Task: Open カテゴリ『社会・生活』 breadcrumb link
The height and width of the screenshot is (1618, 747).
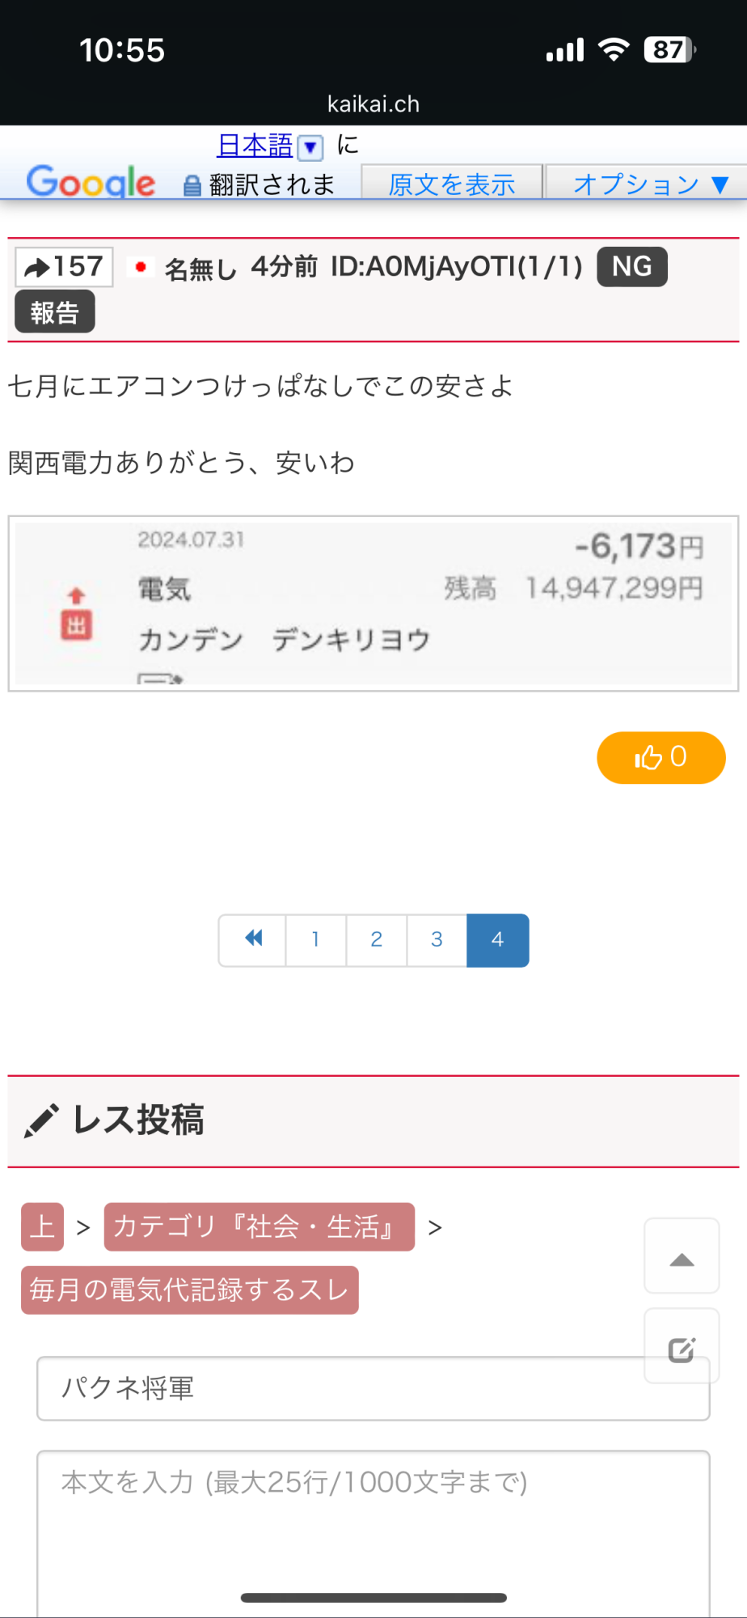Action: [259, 1226]
